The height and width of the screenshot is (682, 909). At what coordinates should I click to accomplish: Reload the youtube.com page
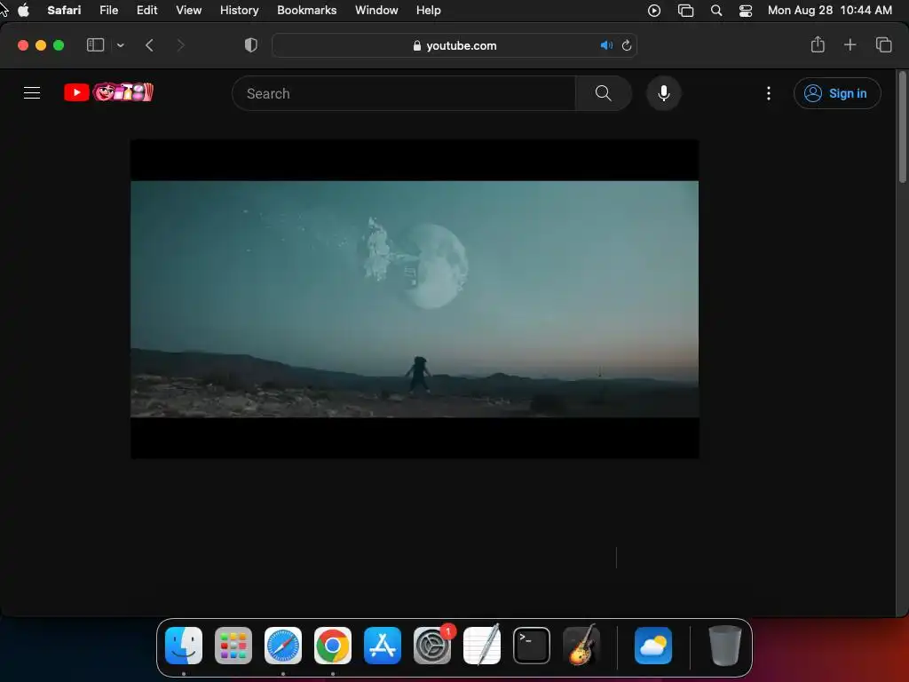pyautogui.click(x=627, y=45)
